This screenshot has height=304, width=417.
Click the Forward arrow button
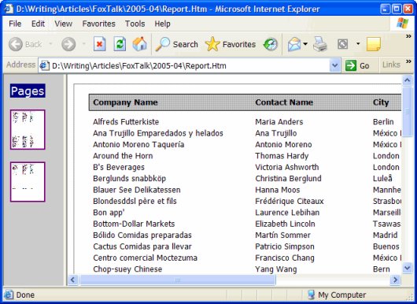pos(68,44)
